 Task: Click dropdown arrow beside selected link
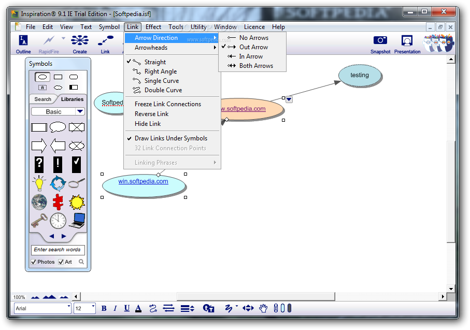pyautogui.click(x=289, y=99)
